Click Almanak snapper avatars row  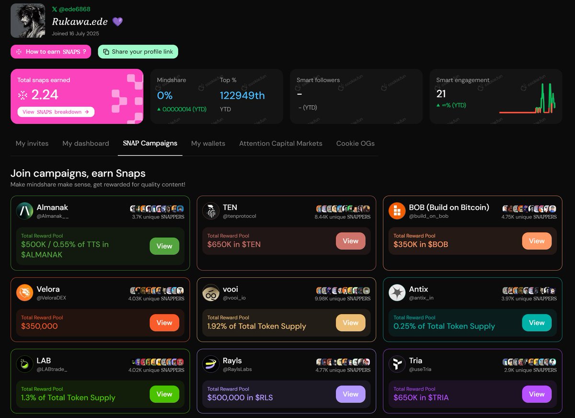[x=157, y=209]
